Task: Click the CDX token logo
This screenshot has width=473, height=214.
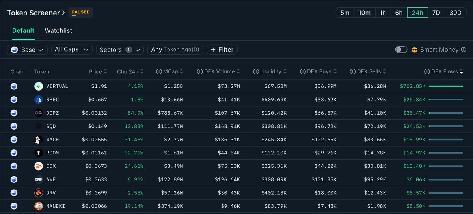Action: [x=38, y=166]
